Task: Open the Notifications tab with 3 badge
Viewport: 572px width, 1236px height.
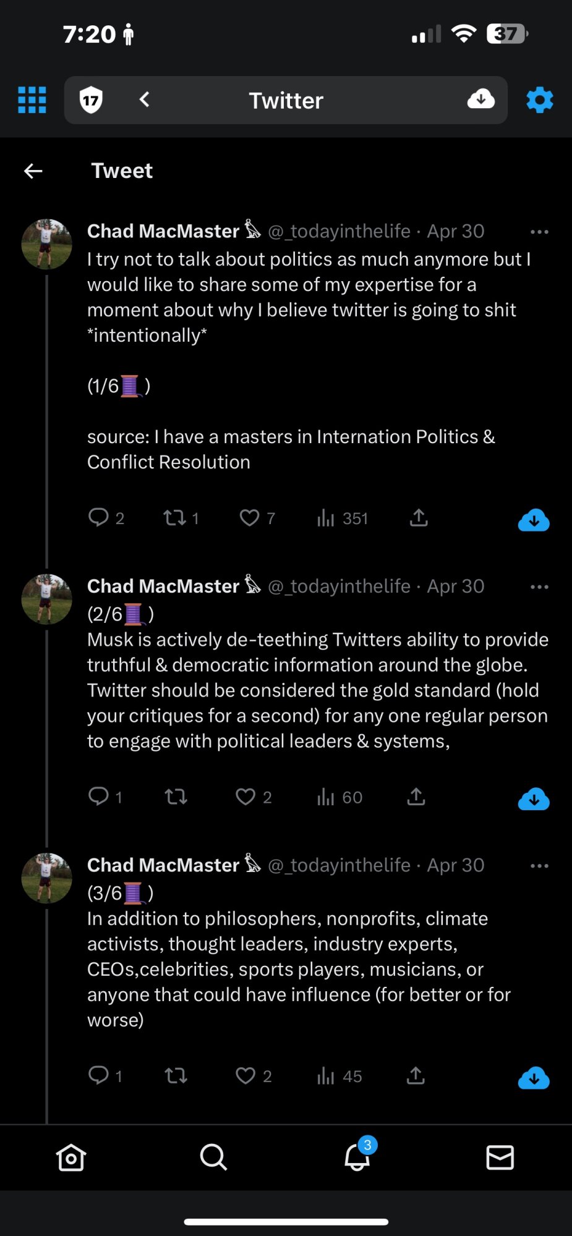Action: pos(357,1157)
